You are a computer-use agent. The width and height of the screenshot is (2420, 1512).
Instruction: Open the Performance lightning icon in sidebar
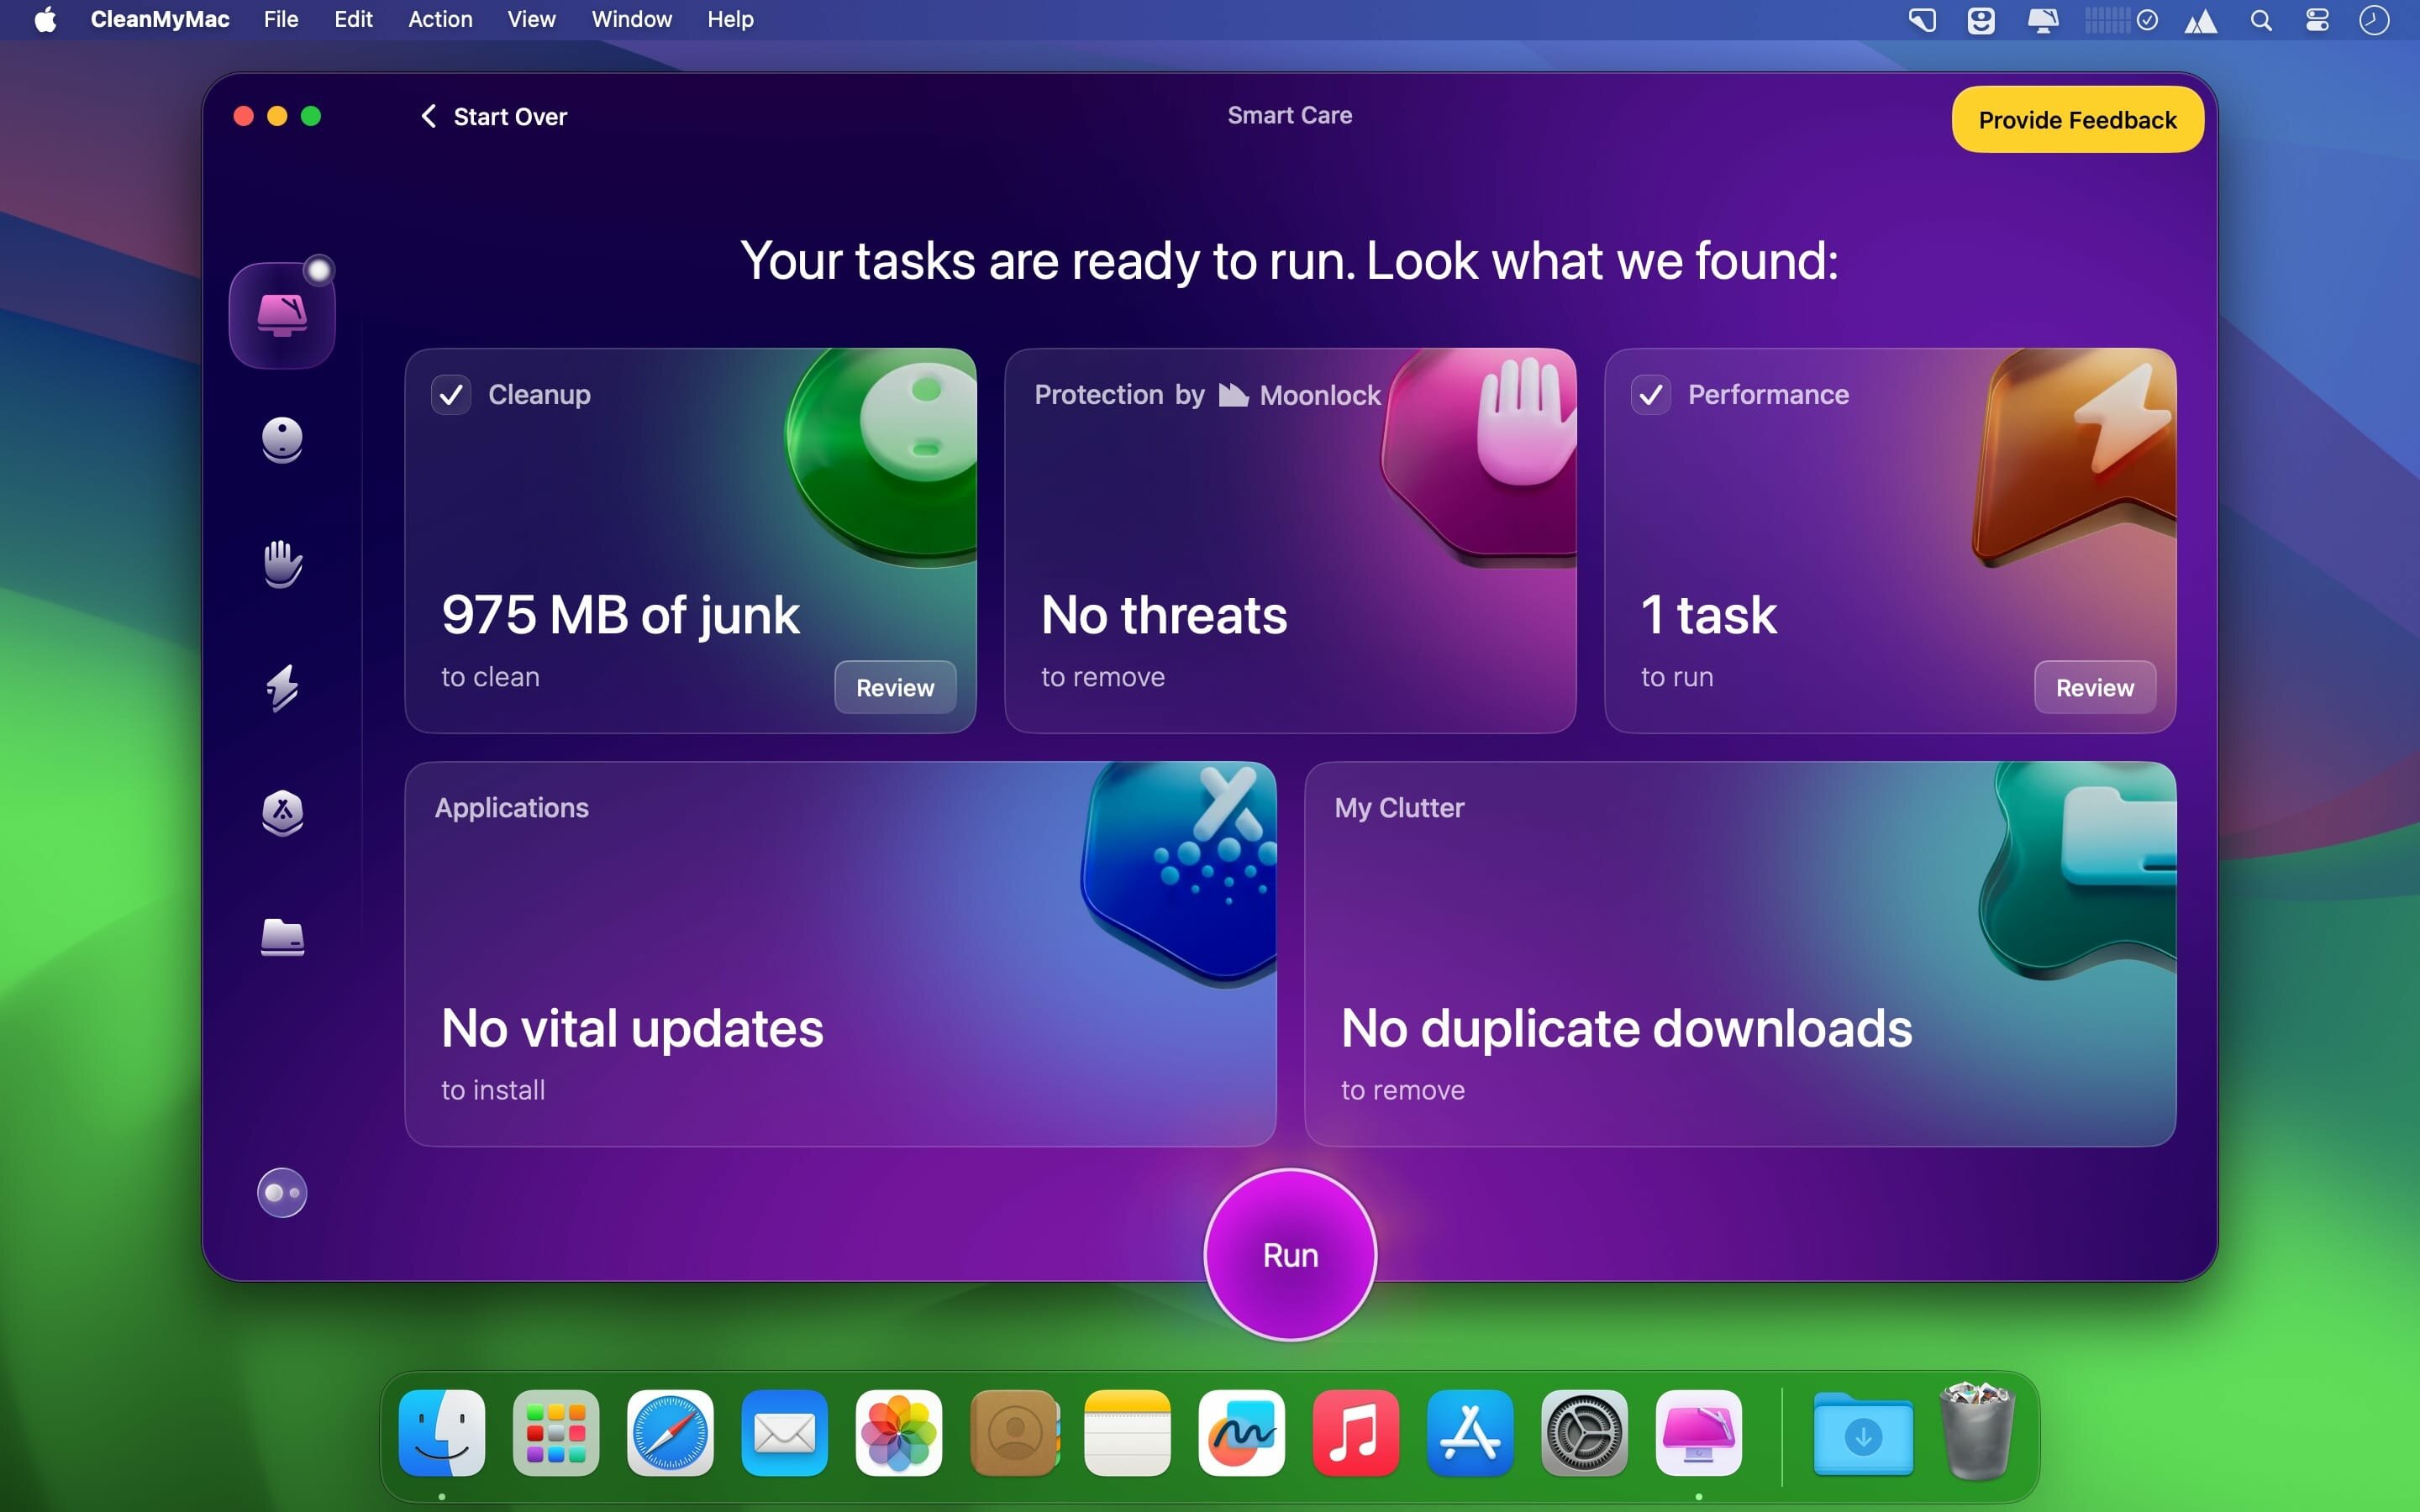pos(282,688)
